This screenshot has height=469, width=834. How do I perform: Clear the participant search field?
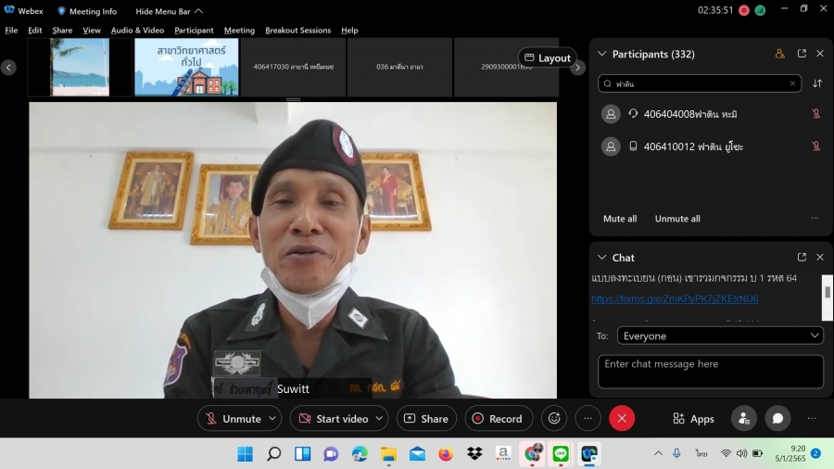[x=792, y=83]
